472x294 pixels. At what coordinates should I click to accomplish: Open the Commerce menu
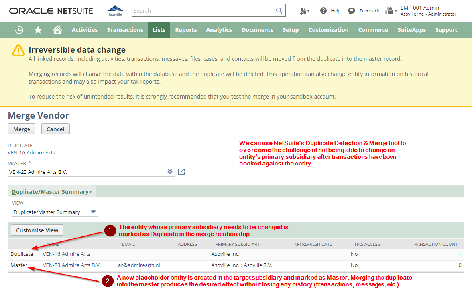point(373,30)
